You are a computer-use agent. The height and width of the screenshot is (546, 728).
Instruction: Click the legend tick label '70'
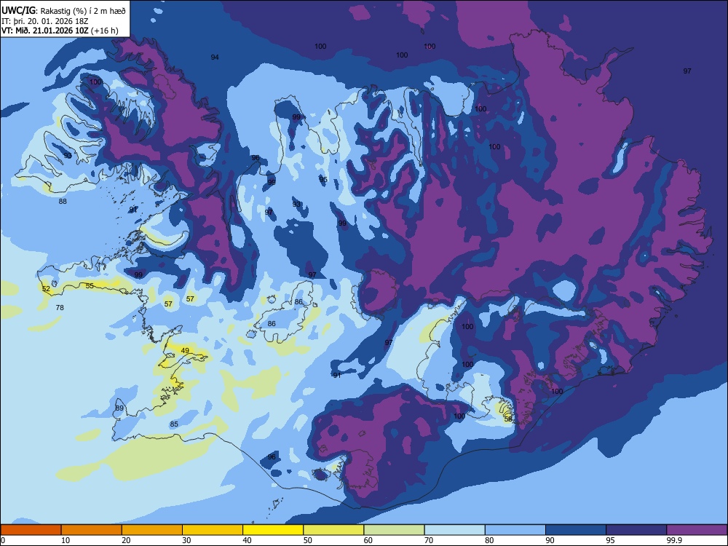(429, 540)
